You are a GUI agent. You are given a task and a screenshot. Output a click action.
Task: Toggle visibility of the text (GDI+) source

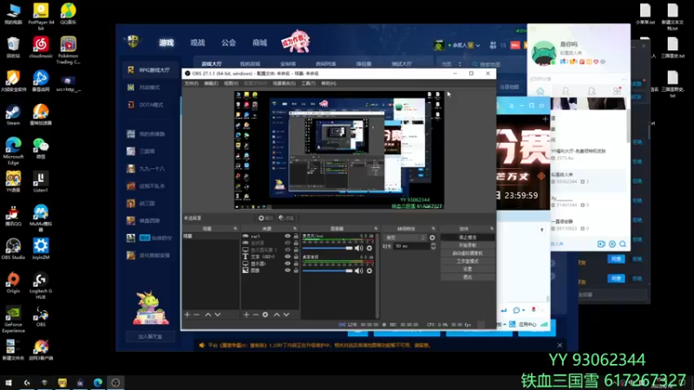pos(288,257)
